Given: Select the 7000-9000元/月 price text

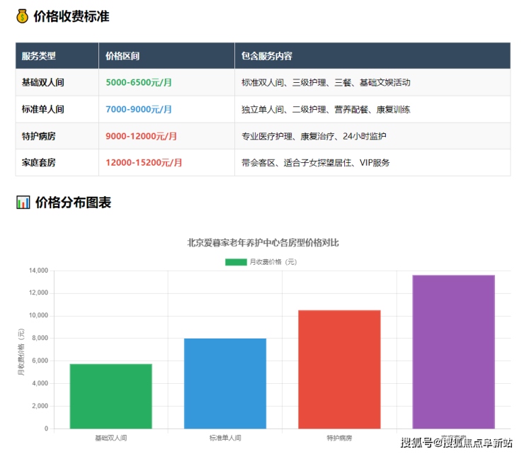Looking at the screenshot, I should click(139, 109).
